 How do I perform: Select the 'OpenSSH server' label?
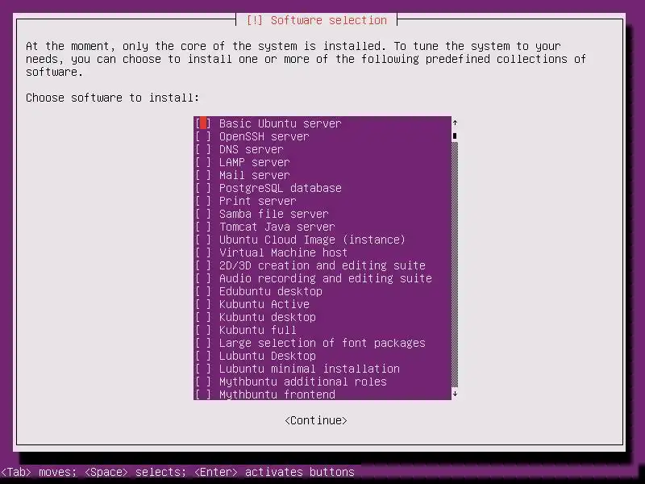264,136
